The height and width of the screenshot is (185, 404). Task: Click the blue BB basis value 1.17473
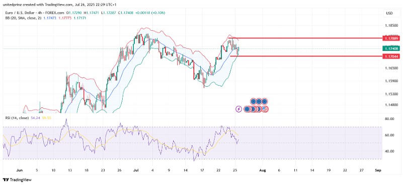(50, 18)
